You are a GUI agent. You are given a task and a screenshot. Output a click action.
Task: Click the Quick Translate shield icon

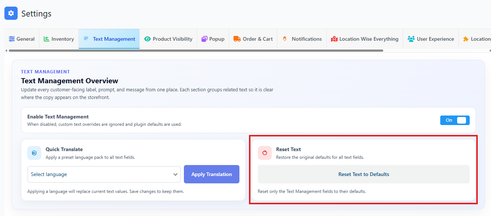(34, 153)
